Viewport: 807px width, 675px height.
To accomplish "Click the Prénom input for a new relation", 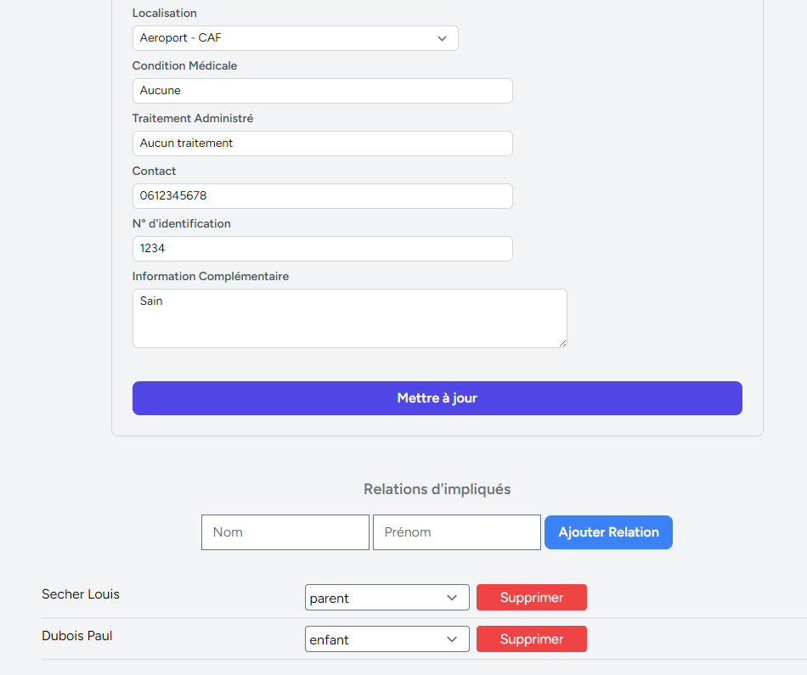I will point(456,532).
